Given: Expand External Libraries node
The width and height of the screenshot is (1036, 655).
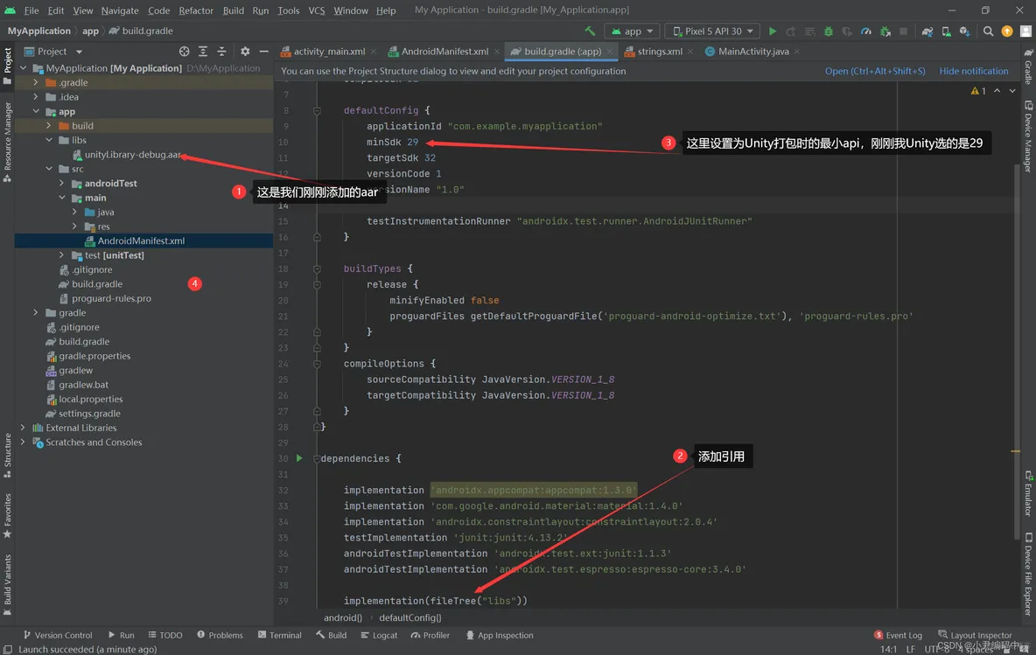Looking at the screenshot, I should (23, 428).
